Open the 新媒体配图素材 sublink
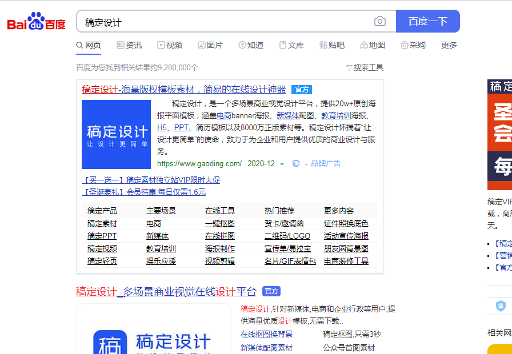The height and width of the screenshot is (354, 512). (x=266, y=348)
